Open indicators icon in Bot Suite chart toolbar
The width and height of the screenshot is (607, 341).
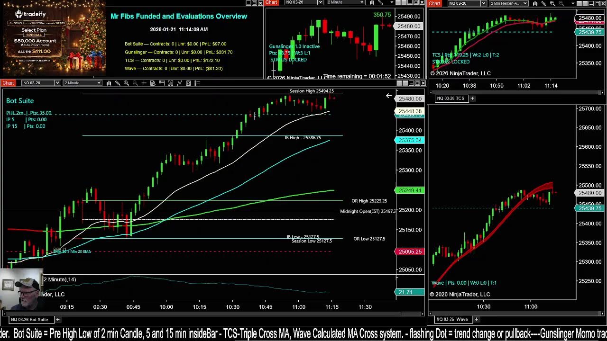pos(170,83)
